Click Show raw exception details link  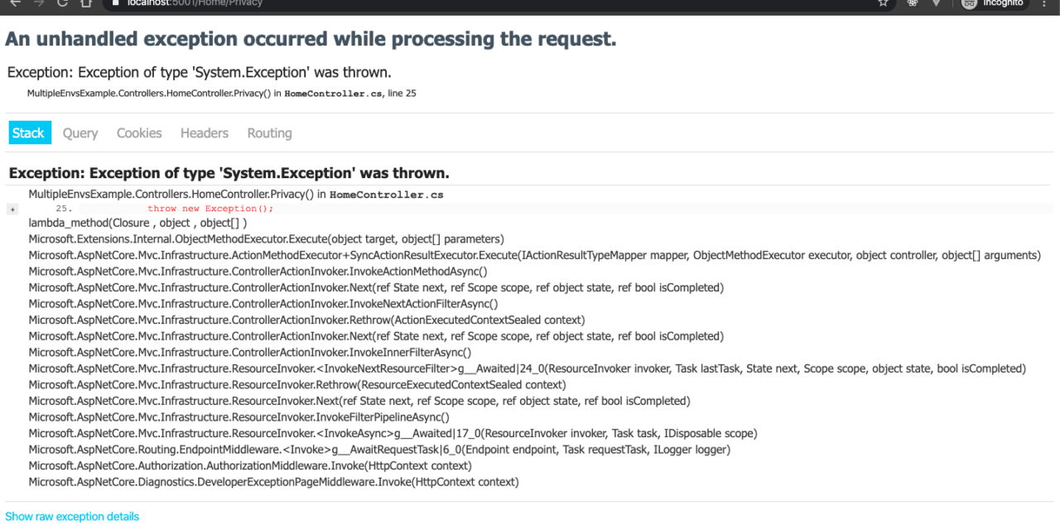(x=72, y=517)
